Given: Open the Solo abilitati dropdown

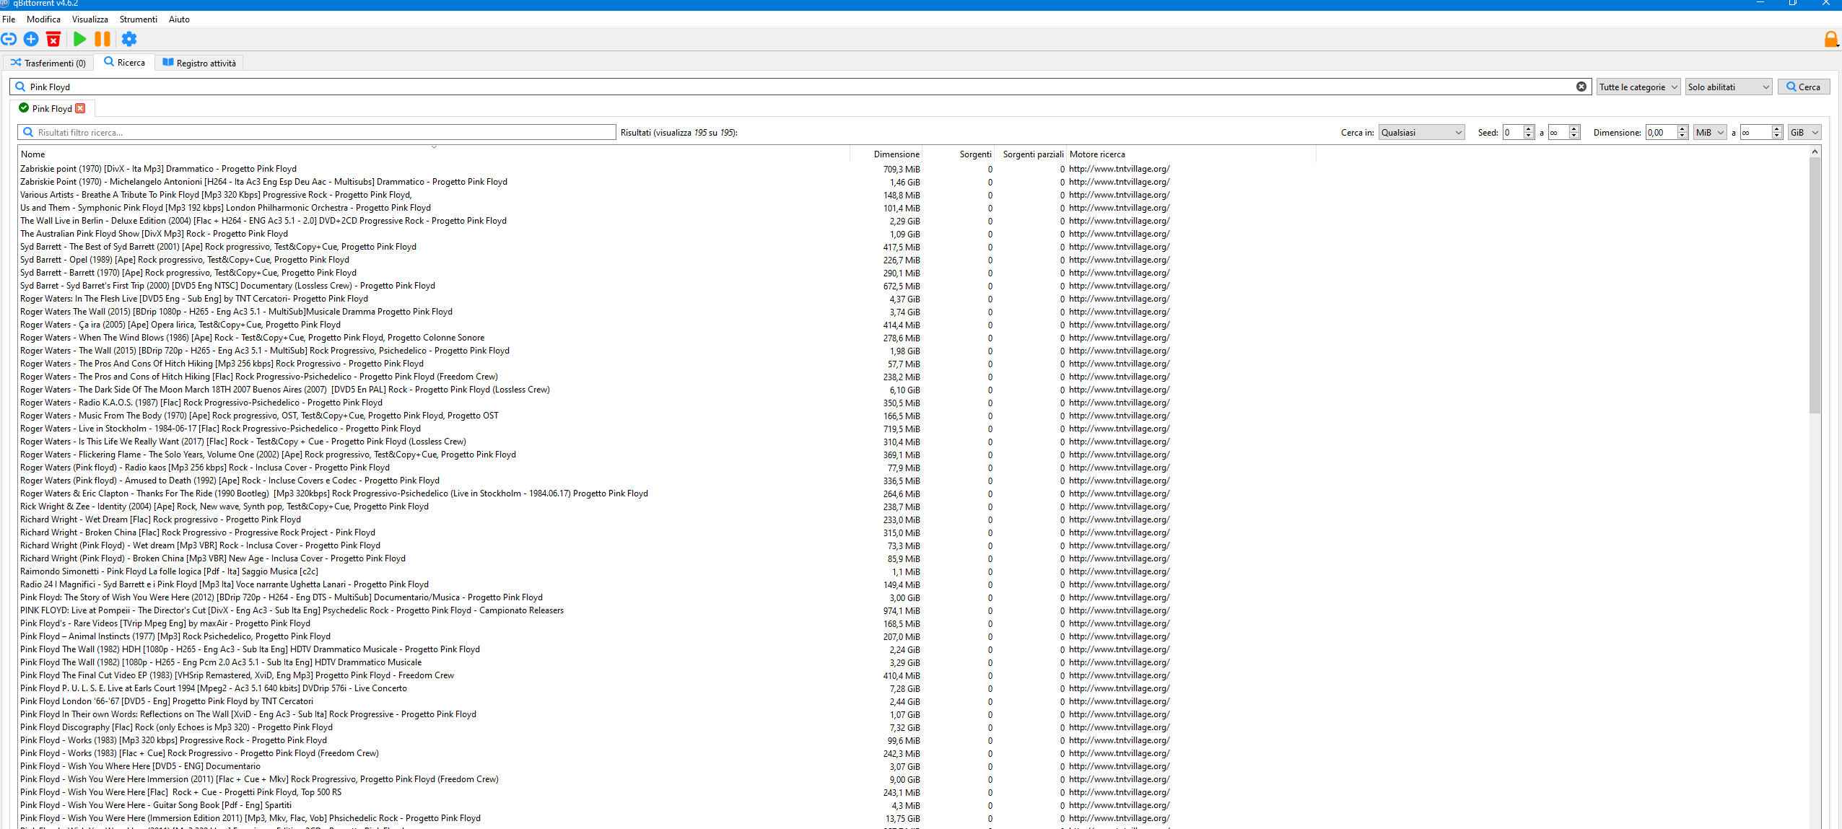Looking at the screenshot, I should click(x=1729, y=87).
